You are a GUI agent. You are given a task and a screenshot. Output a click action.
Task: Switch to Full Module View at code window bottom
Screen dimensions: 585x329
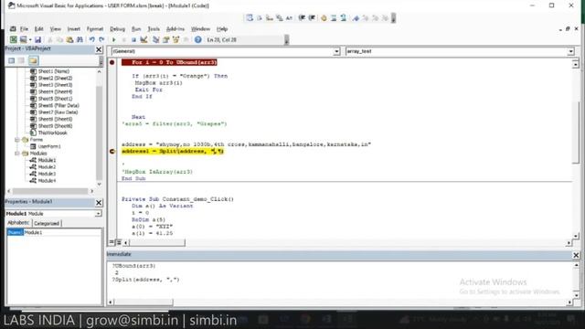point(119,242)
